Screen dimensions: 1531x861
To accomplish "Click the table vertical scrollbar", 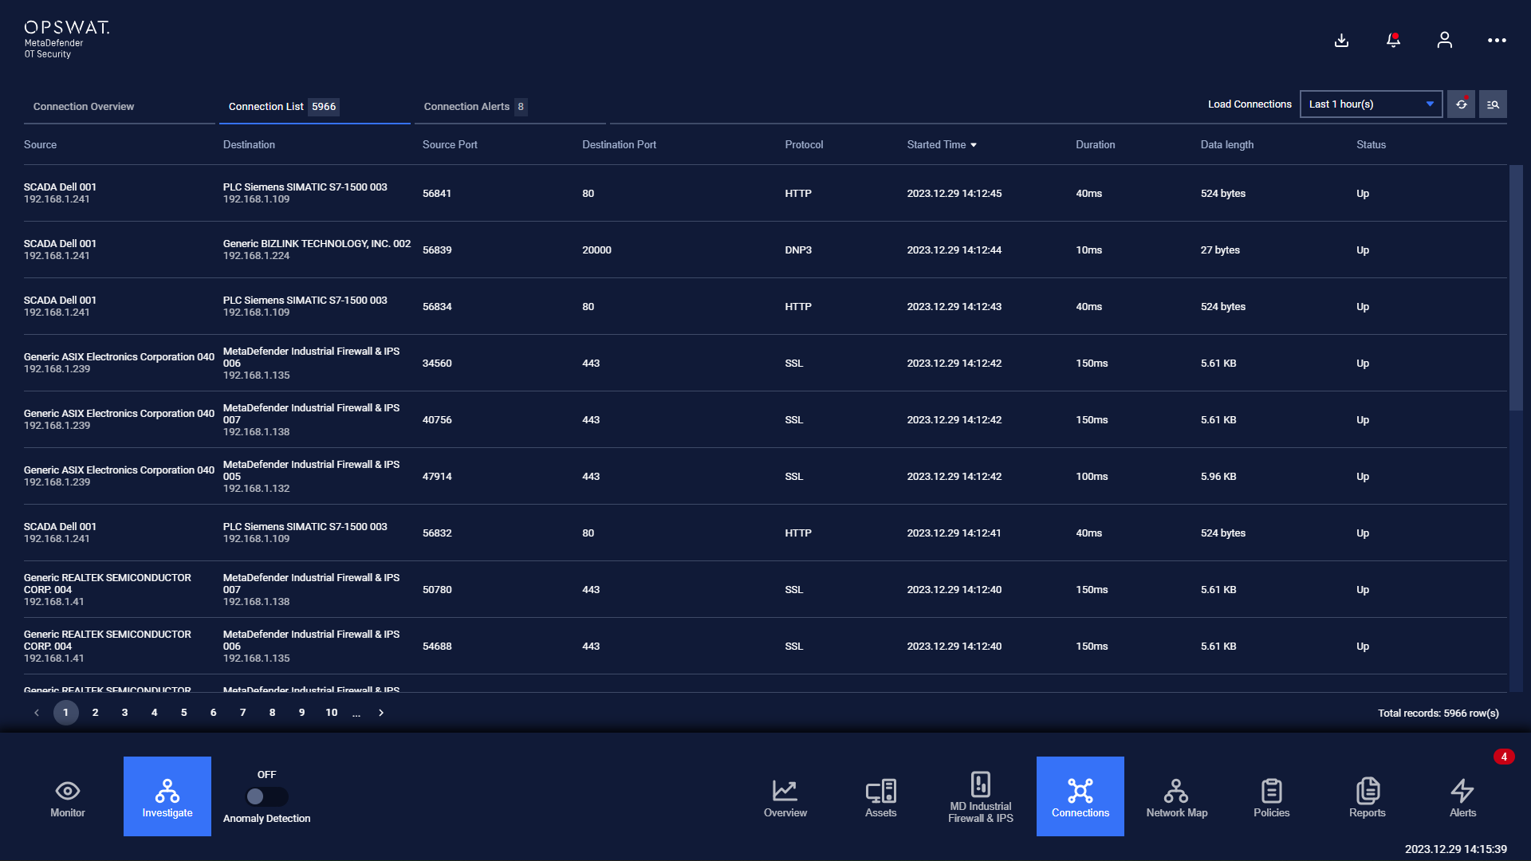I will (x=1516, y=287).
